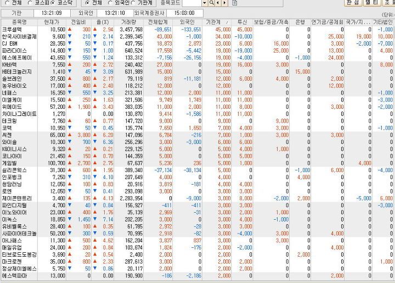The height and width of the screenshot is (283, 395).
Task: Sort by the 현재가 column header
Action: [x=52, y=22]
